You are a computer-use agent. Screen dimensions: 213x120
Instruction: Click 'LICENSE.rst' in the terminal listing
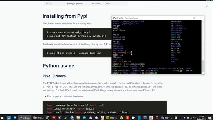click(x=138, y=71)
